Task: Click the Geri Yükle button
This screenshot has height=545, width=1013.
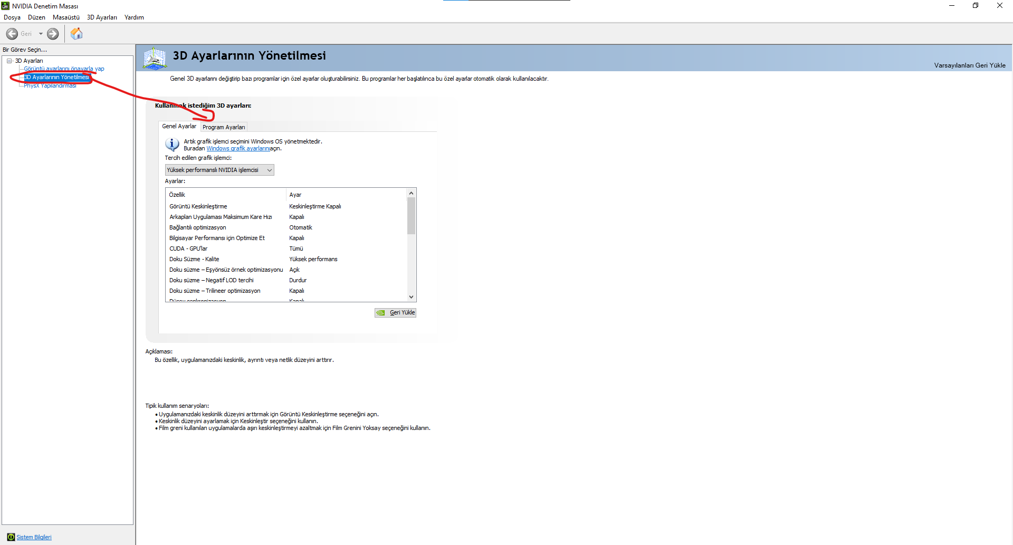Action: pos(396,313)
